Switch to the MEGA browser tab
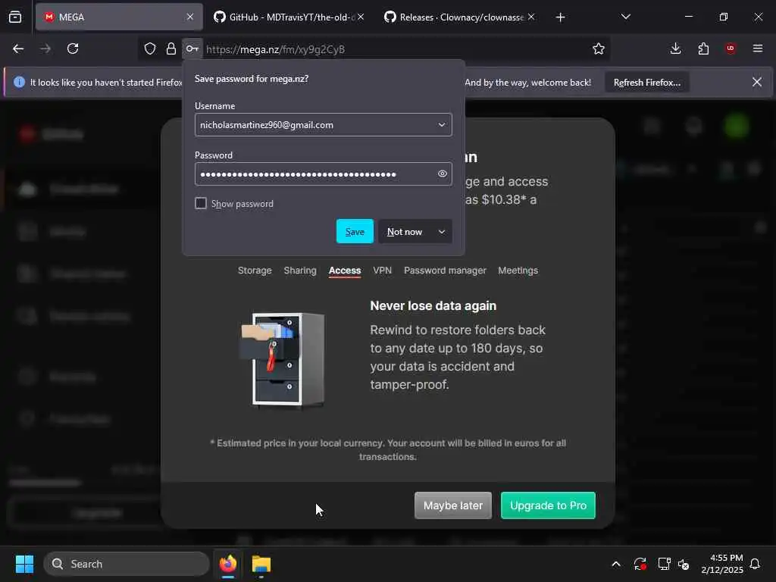This screenshot has height=582, width=776. click(x=119, y=17)
